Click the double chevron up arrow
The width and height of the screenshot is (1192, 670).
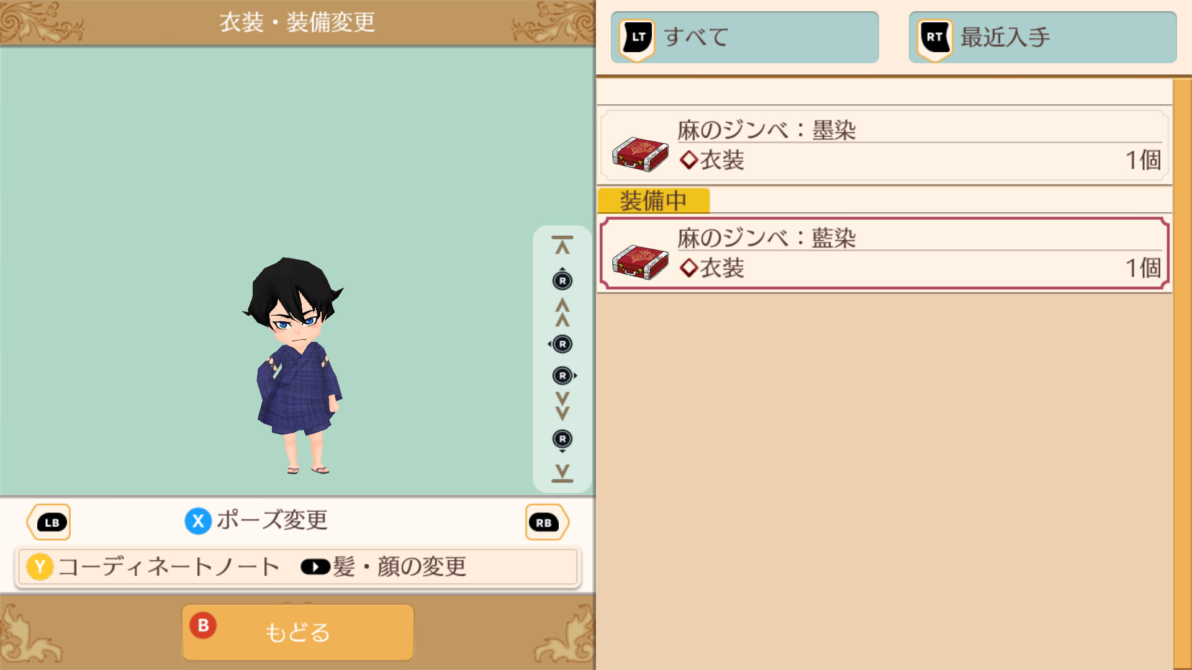(x=562, y=312)
